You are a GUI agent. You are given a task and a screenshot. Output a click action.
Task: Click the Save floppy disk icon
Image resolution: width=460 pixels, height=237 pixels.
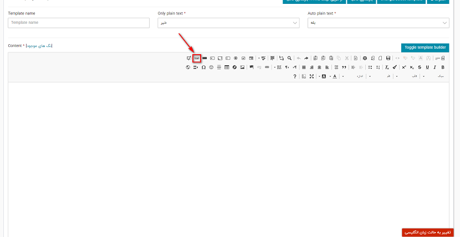click(388, 58)
